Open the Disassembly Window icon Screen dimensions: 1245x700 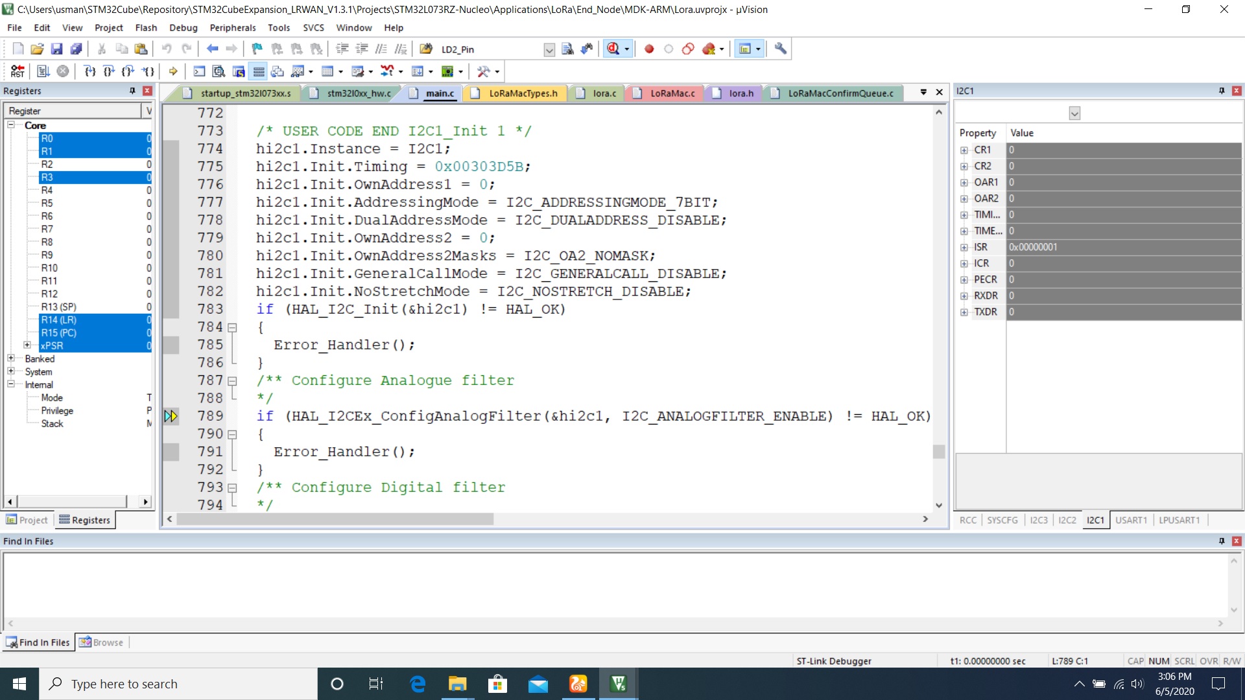[219, 71]
